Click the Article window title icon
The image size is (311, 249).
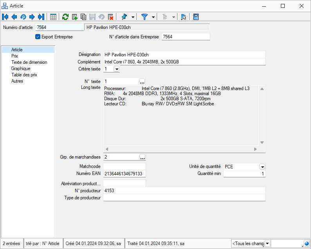tap(5, 6)
